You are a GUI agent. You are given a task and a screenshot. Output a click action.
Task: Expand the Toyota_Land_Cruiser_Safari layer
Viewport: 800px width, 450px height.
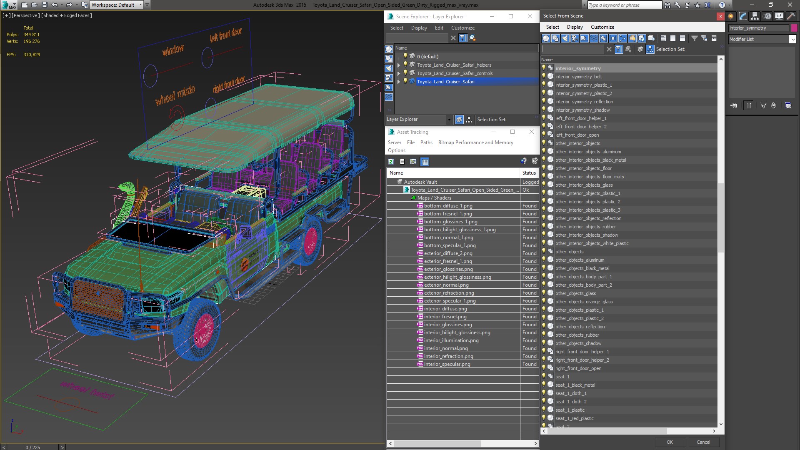coord(399,82)
